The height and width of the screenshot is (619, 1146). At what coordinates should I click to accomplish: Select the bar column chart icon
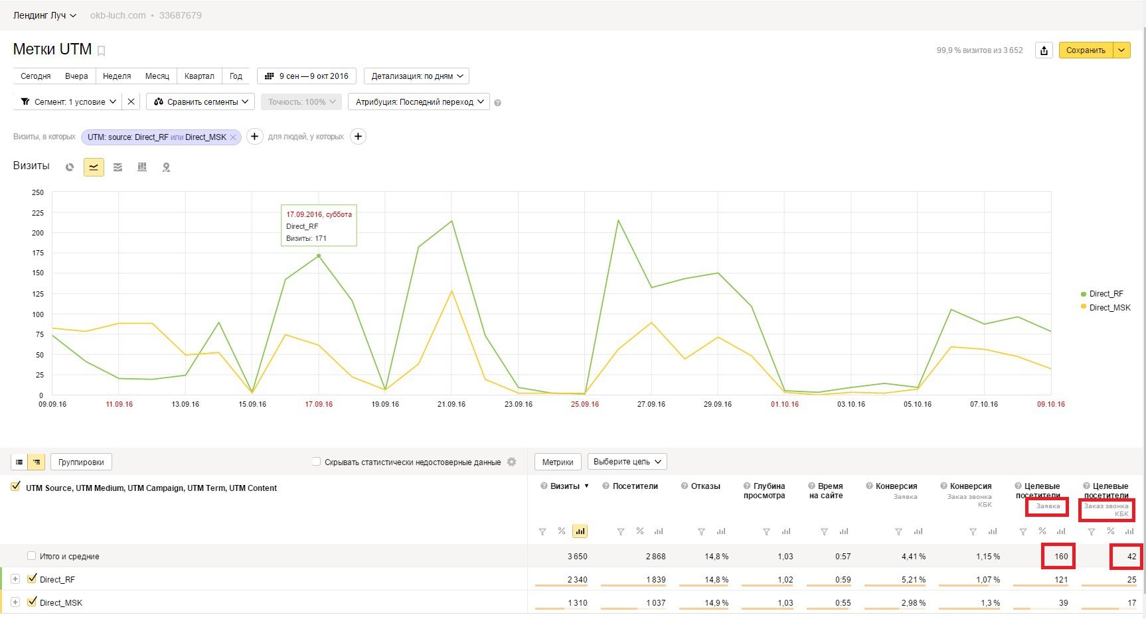[x=141, y=167]
